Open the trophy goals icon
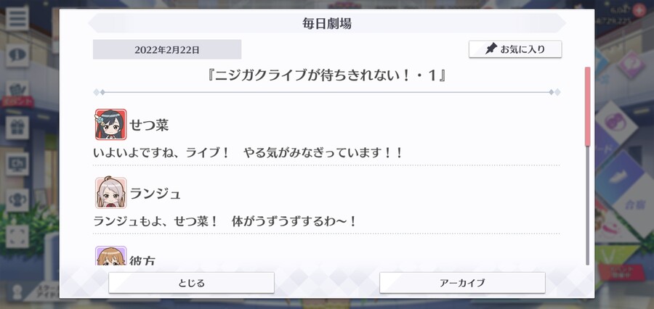The image size is (654, 309). 17,200
